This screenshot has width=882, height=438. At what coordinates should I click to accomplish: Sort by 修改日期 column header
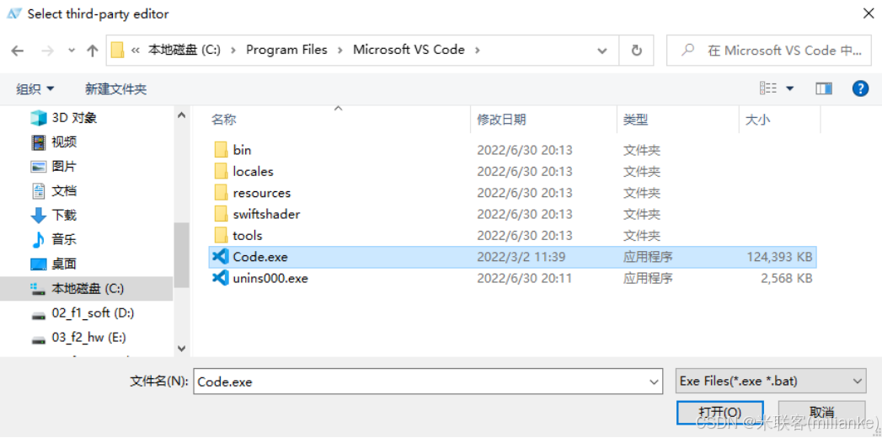click(x=502, y=120)
